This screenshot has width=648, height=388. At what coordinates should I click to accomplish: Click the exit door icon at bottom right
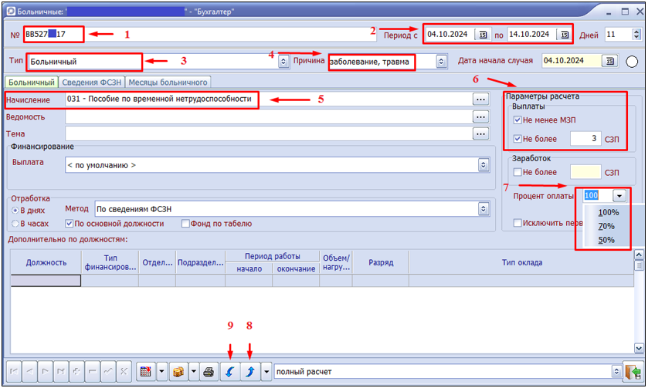click(634, 372)
